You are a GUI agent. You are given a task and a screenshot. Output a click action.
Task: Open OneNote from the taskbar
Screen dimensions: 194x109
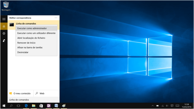[48, 106]
